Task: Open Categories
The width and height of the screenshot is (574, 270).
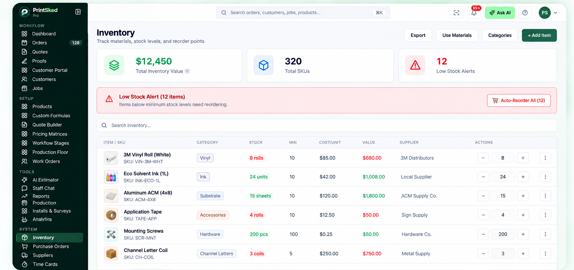Action: pos(500,35)
